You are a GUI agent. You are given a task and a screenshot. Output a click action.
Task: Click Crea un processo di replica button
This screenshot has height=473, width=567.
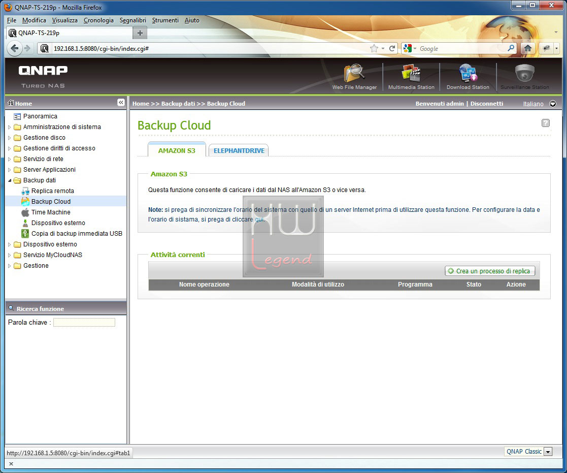tap(490, 271)
